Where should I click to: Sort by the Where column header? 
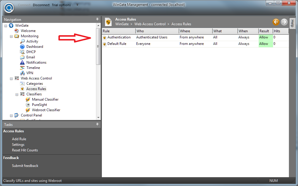point(196,31)
